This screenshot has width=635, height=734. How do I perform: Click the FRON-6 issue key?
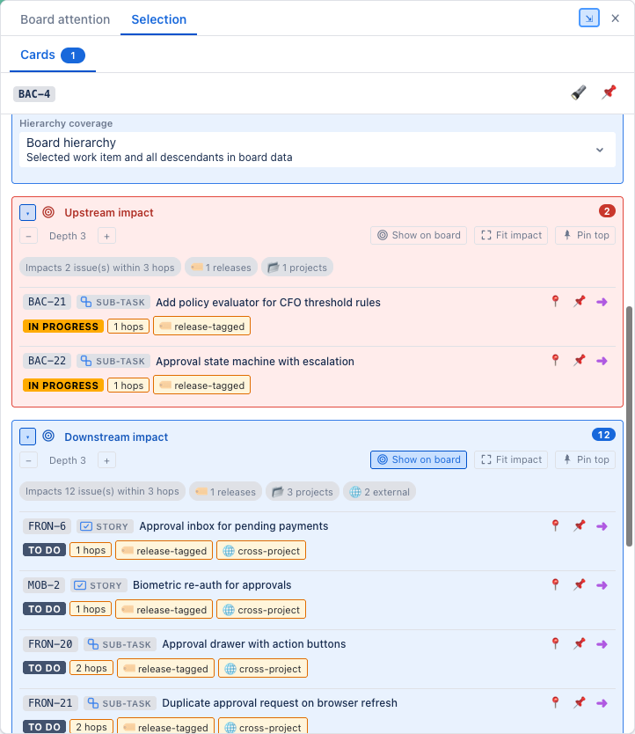pos(47,526)
